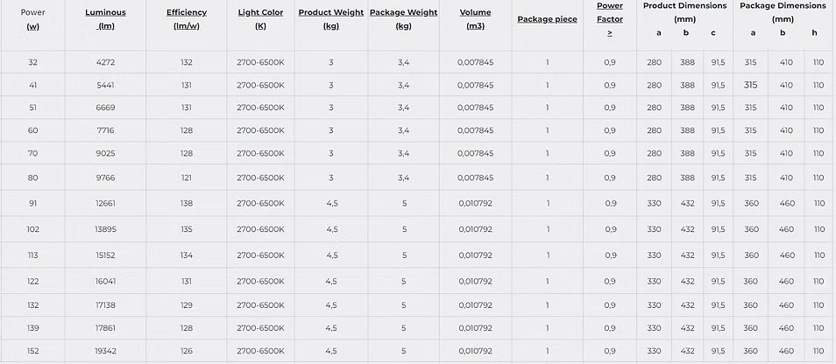Select the 32 power row cell

[33, 62]
